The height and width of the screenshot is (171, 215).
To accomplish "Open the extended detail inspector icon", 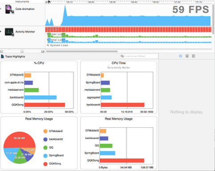I will (x=194, y=56).
